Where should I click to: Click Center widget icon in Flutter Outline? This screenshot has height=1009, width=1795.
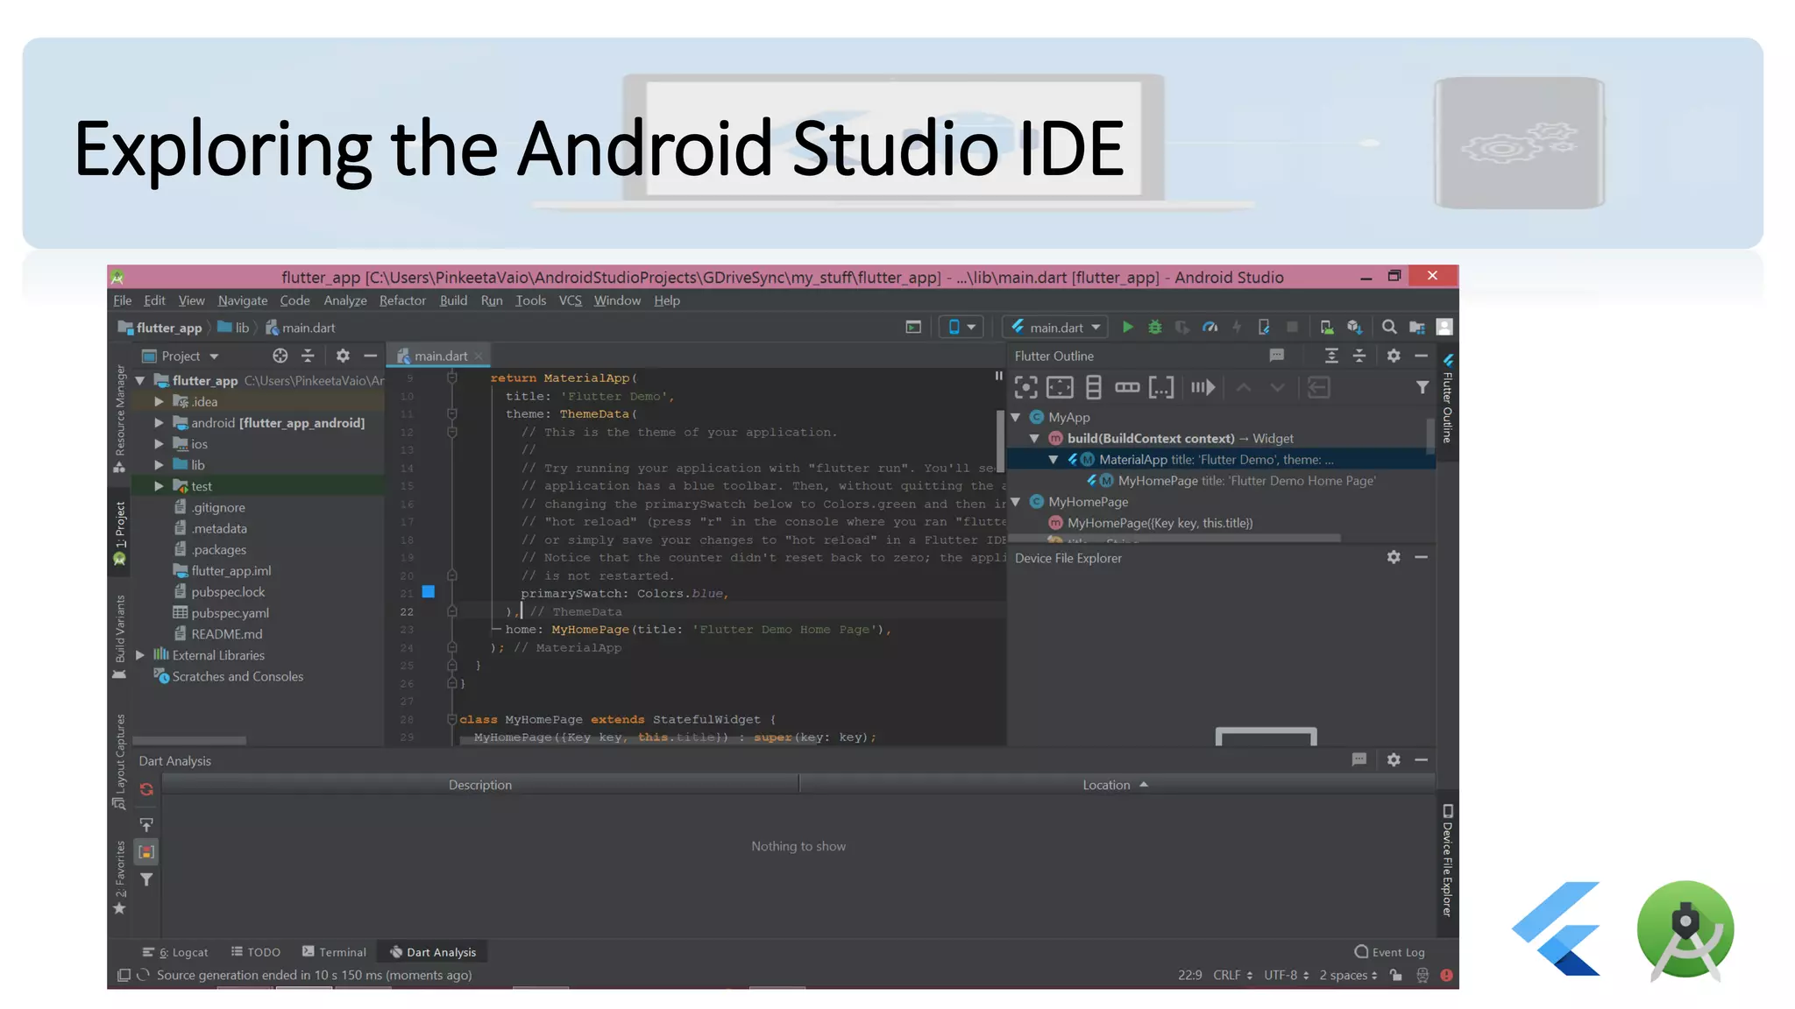coord(1026,387)
